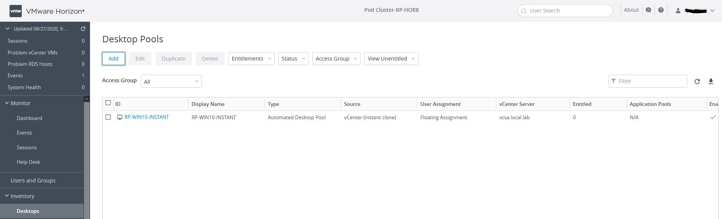Sort by the ID column header
Viewport: 722px width, 219px height.
tap(118, 104)
